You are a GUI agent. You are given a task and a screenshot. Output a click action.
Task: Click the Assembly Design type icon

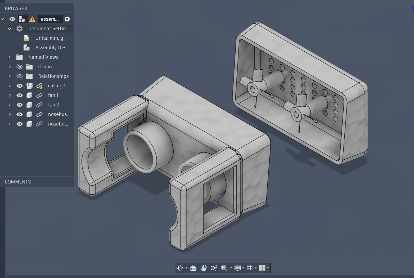[x=26, y=48]
